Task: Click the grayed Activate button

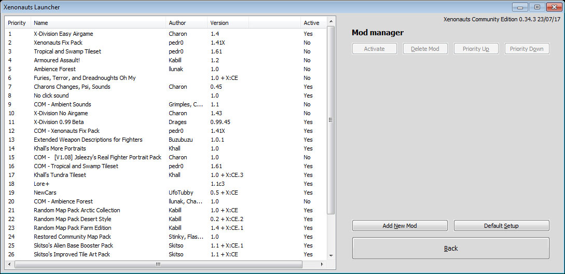Action: point(374,49)
